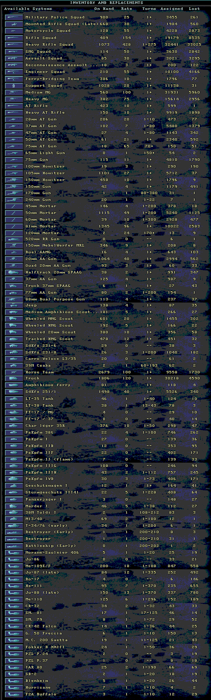Select the Rifle Squad name text

point(41,38)
